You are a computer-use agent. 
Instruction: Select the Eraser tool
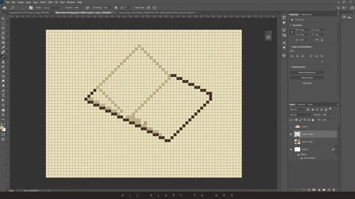click(3, 71)
